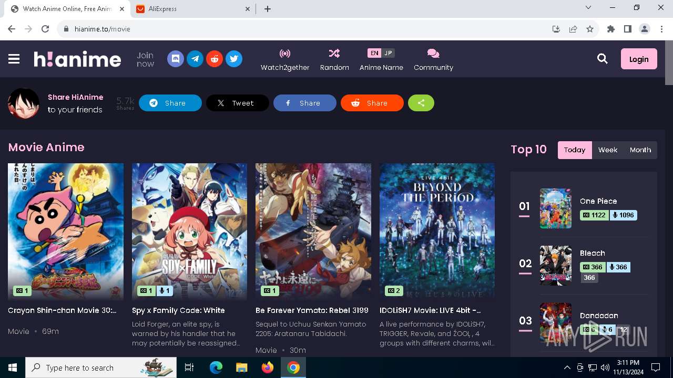Bookmark this page with the star

tap(590, 29)
